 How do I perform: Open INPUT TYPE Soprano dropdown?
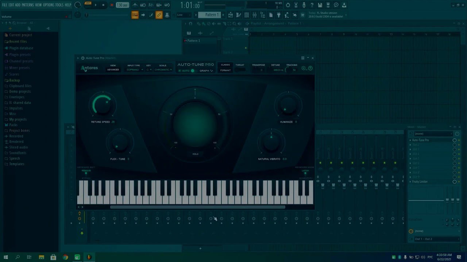tap(135, 70)
